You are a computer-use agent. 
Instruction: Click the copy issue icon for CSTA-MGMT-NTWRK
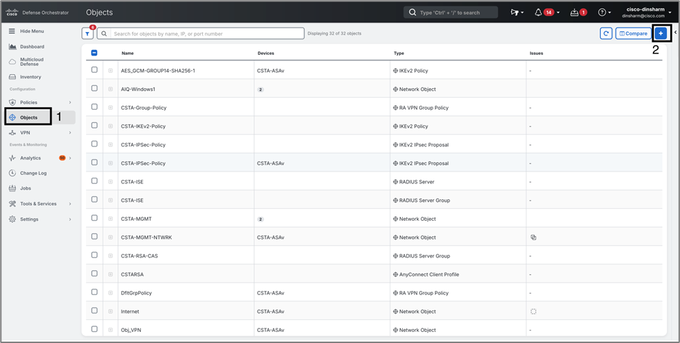[x=533, y=237]
